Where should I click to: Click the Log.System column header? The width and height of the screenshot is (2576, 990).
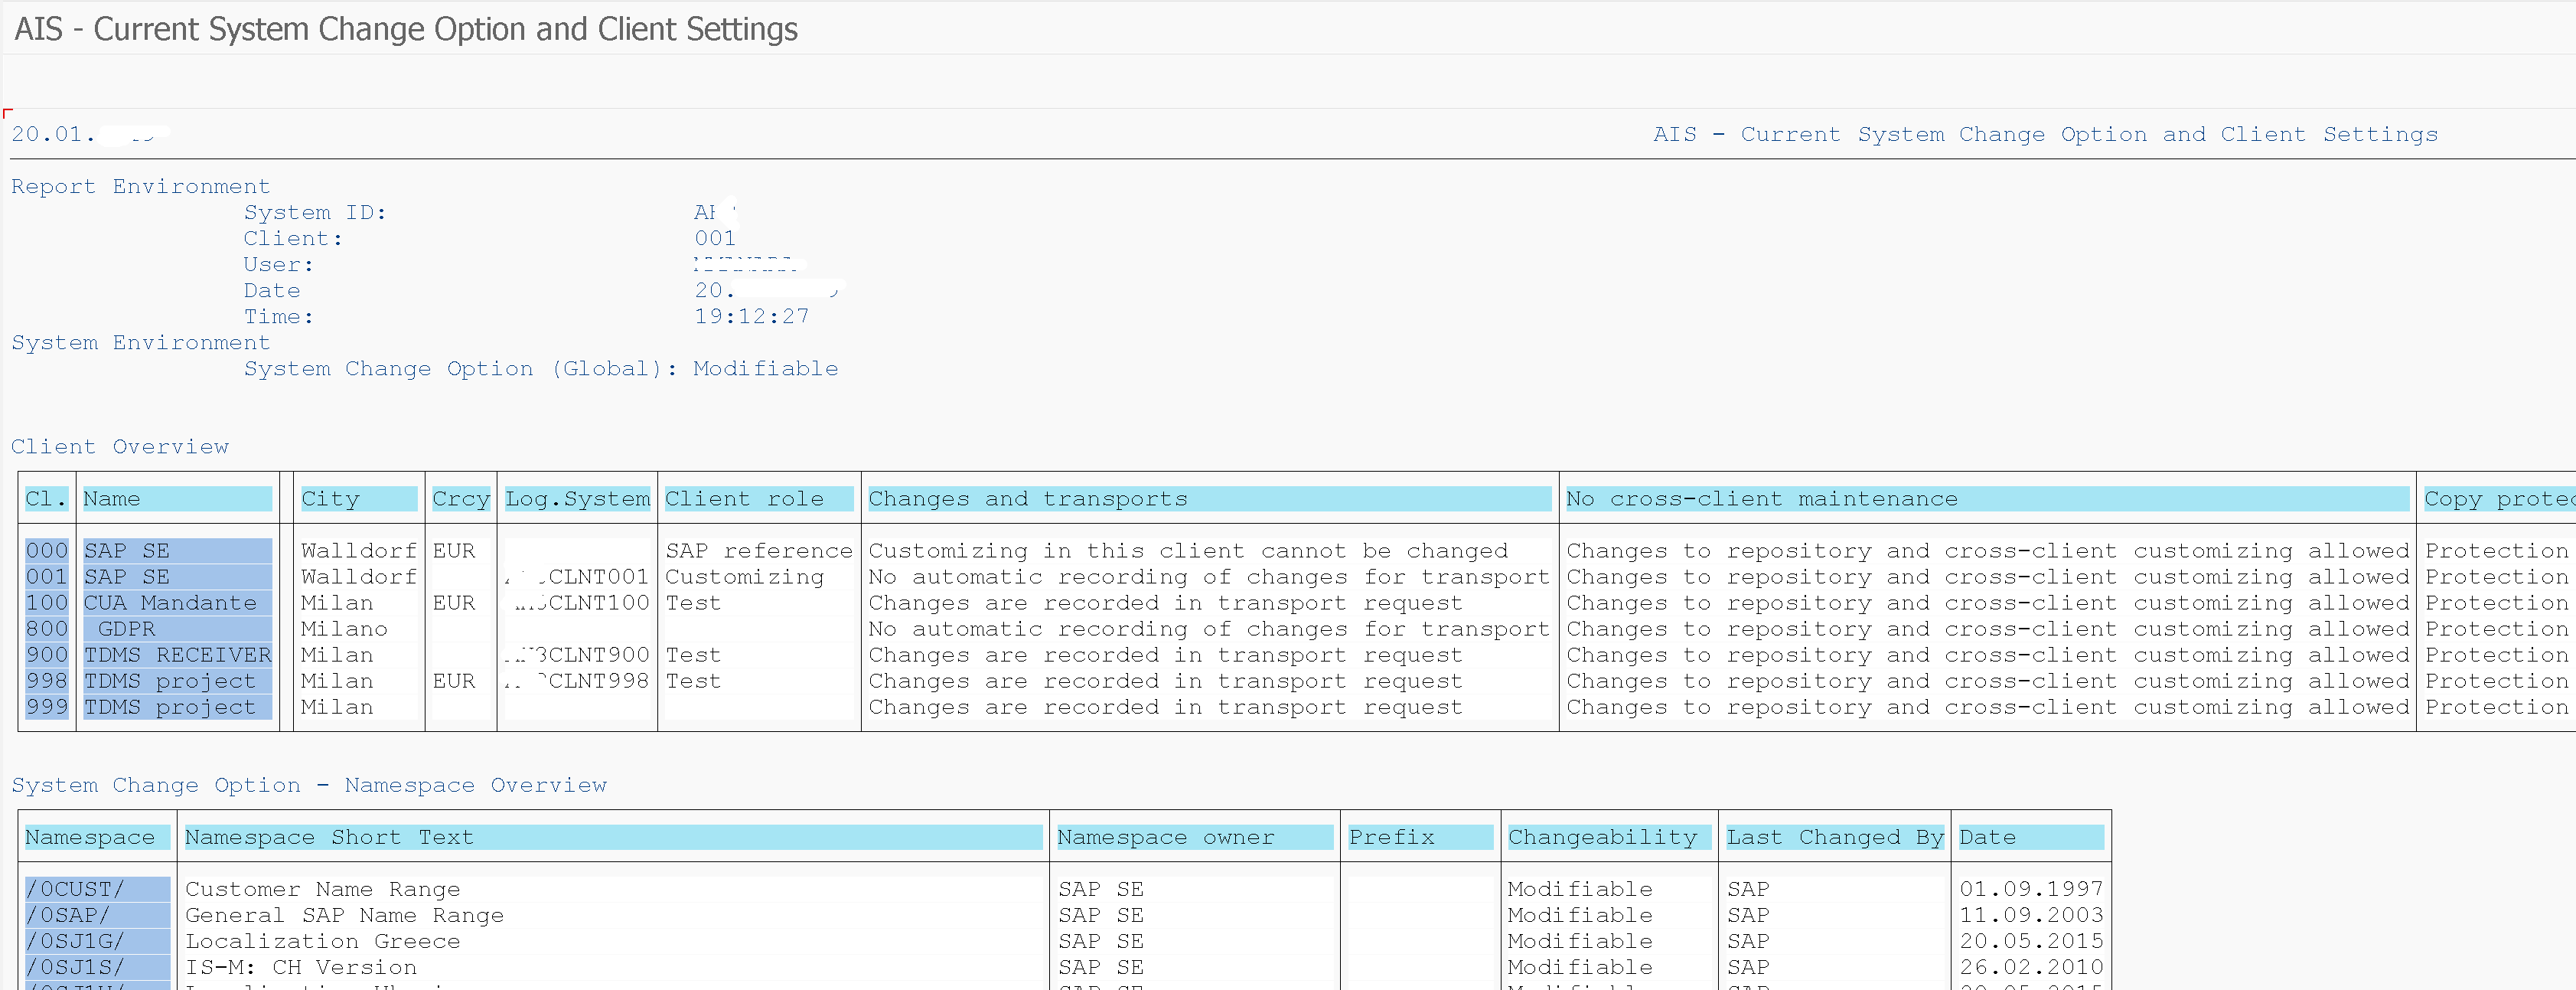click(x=578, y=499)
